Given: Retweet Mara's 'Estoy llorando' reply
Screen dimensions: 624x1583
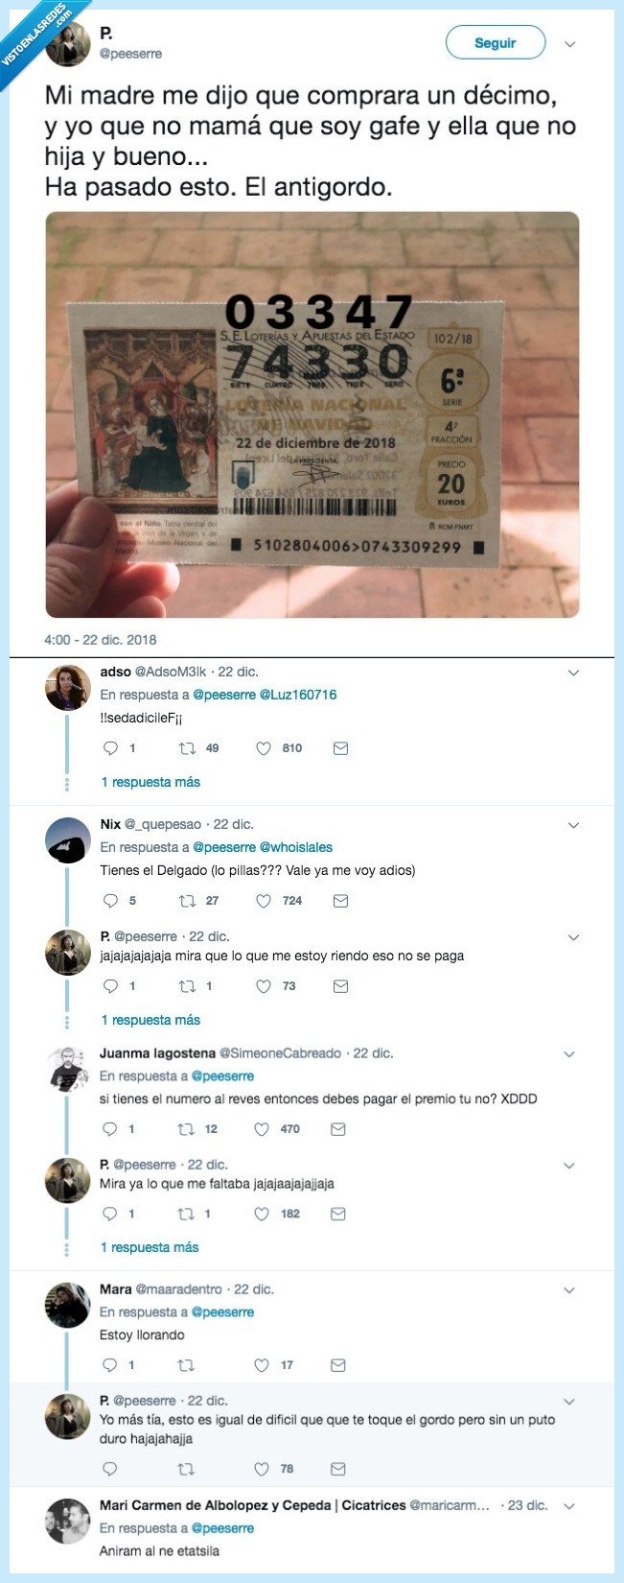Looking at the screenshot, I should [x=186, y=1365].
